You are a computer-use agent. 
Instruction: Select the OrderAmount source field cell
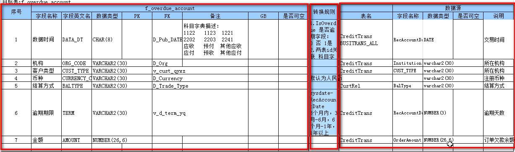pyautogui.click(x=408, y=140)
